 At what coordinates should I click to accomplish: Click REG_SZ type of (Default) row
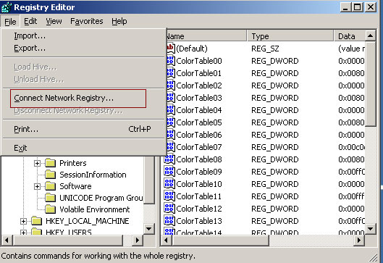point(265,49)
